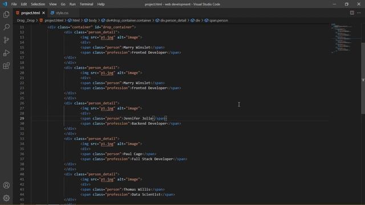
Task: Click body element in breadcrumb
Action: [92, 20]
